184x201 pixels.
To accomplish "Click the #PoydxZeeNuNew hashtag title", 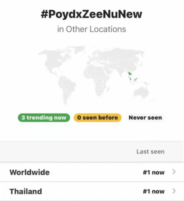I will [91, 14].
